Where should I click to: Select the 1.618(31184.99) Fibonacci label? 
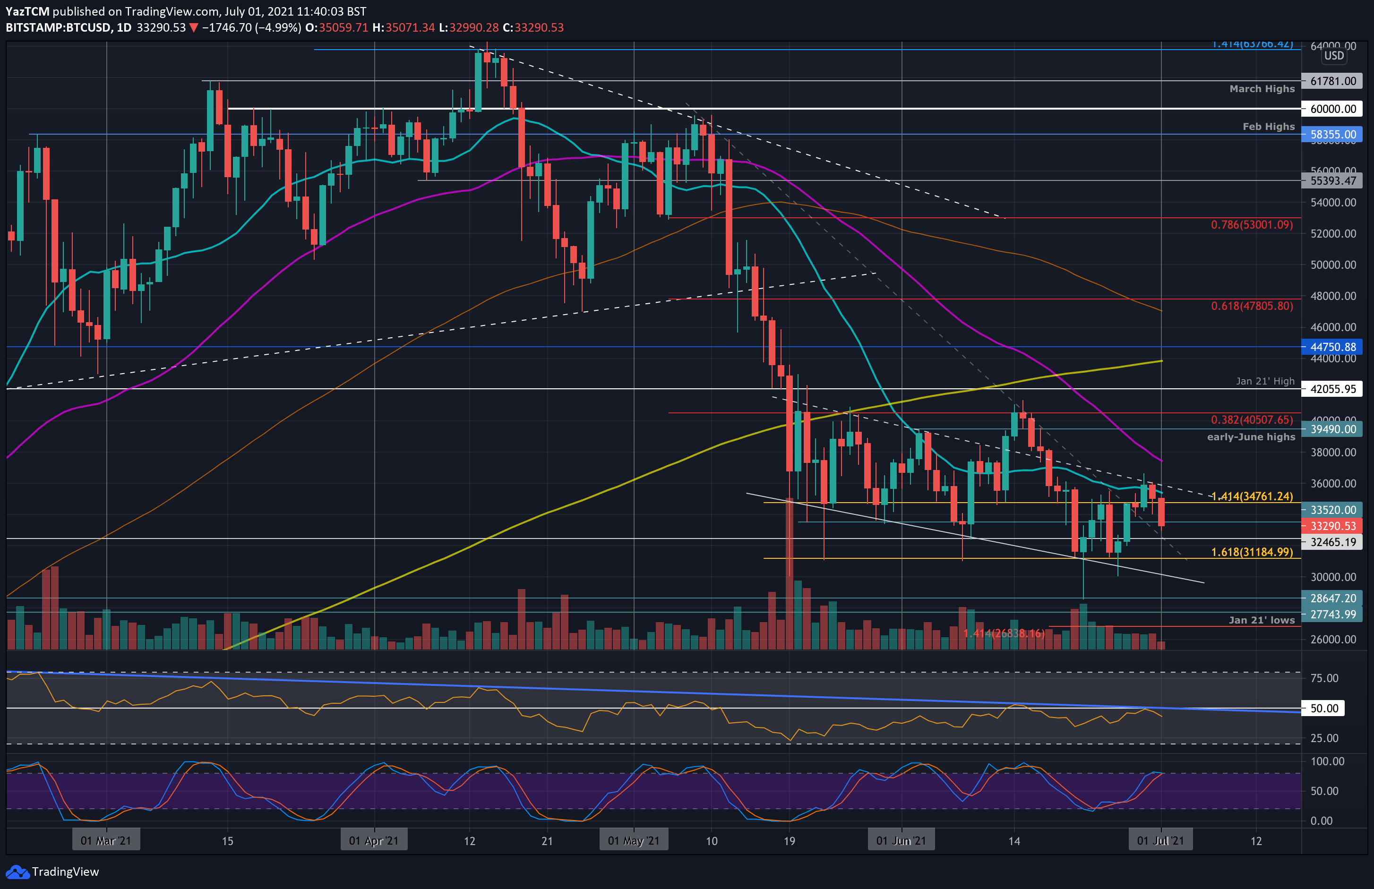coord(1252,553)
